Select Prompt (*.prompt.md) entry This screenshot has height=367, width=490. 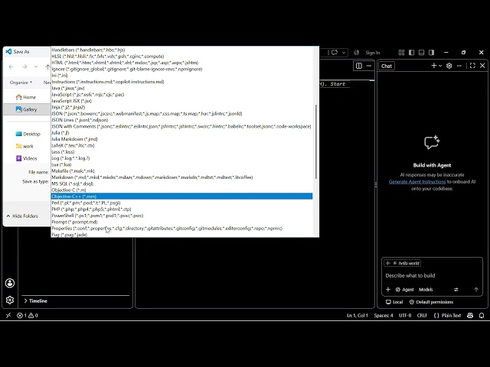[182, 222]
